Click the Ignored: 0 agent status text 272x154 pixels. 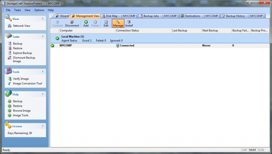116,41
